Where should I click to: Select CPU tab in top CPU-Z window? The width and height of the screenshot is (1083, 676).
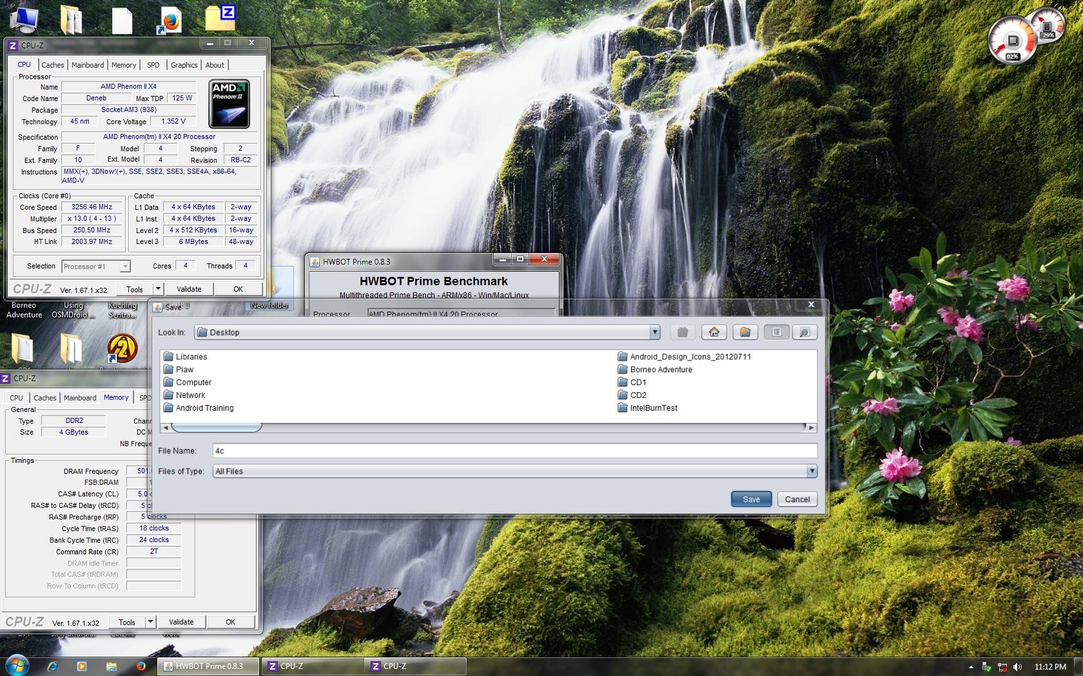(x=24, y=64)
